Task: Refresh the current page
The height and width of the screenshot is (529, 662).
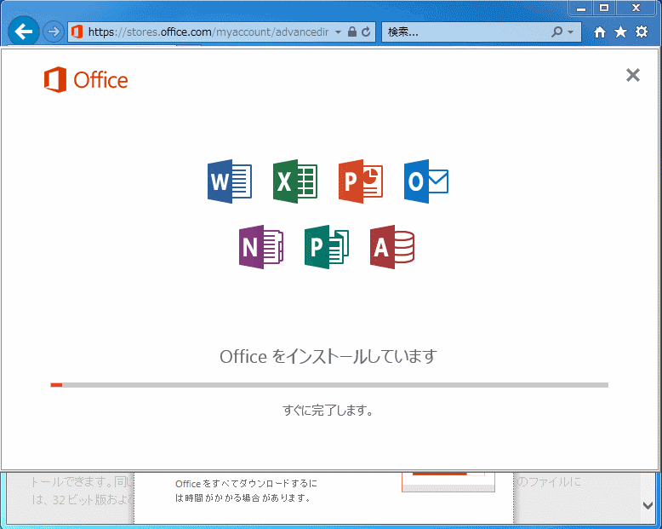Action: coord(366,32)
